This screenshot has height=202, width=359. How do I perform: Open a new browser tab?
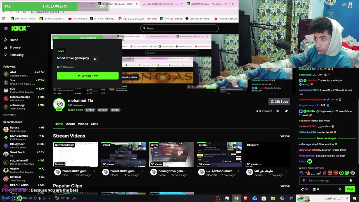click(233, 4)
